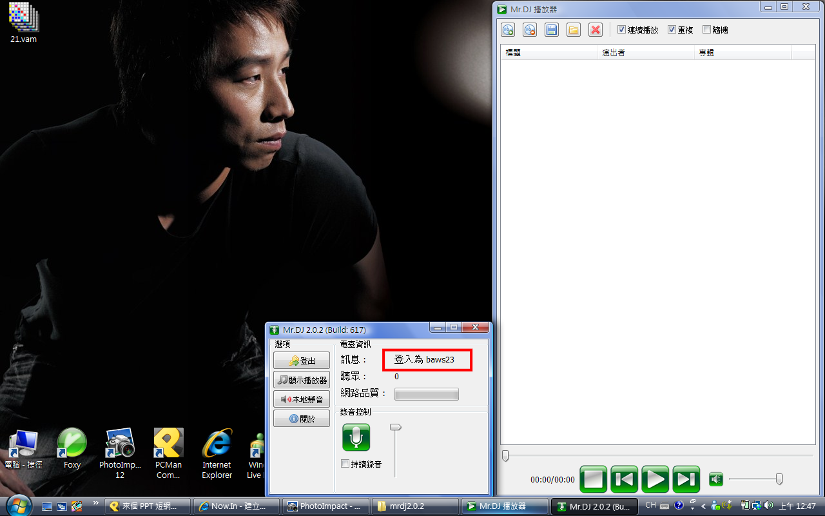Click the remove track disc icon
Image resolution: width=825 pixels, height=516 pixels.
(530, 30)
